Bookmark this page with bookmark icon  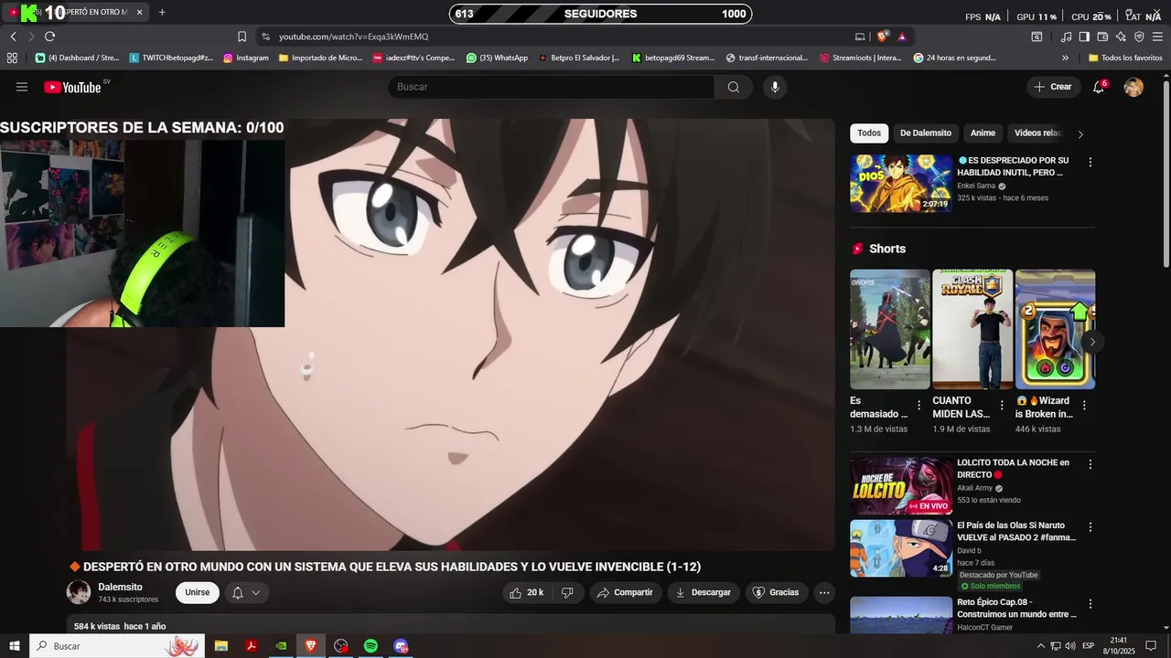coord(242,37)
